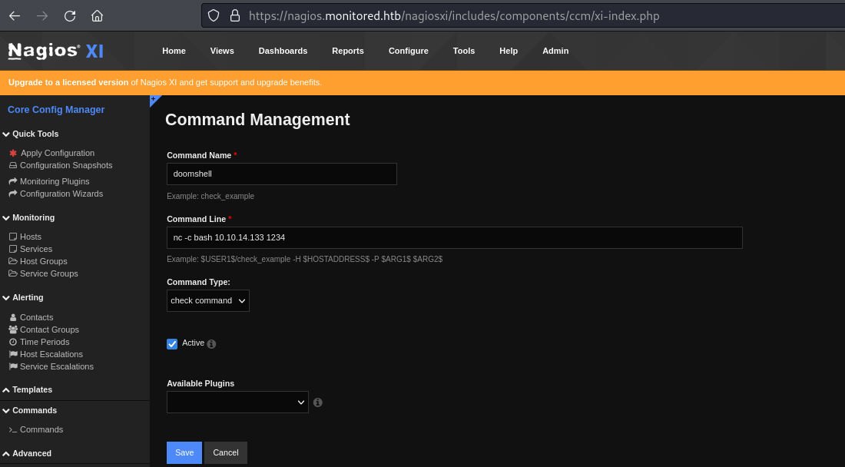
Task: Click the browser reload icon
Action: pyautogui.click(x=70, y=15)
